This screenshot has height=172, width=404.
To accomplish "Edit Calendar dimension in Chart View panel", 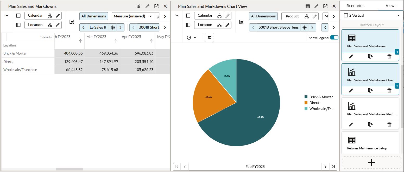I will click(228, 16).
